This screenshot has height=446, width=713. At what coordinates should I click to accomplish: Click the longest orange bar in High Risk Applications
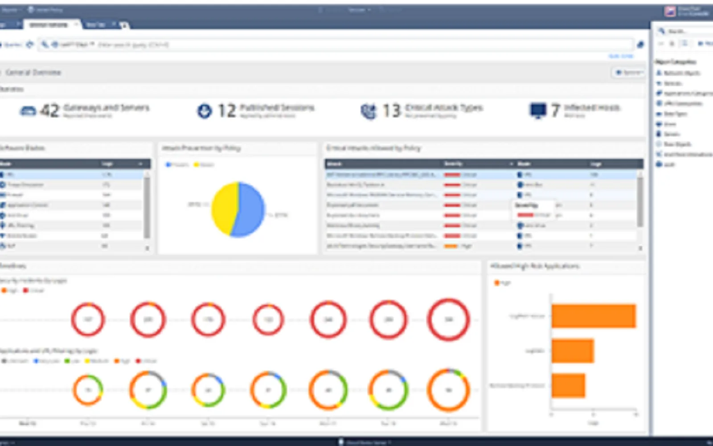[594, 316]
